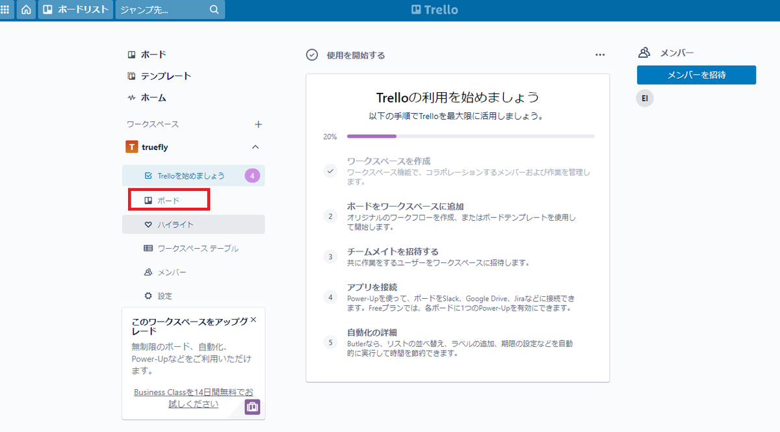780x432 pixels.
Task: Open the apps switcher grid icon
Action: pos(6,10)
